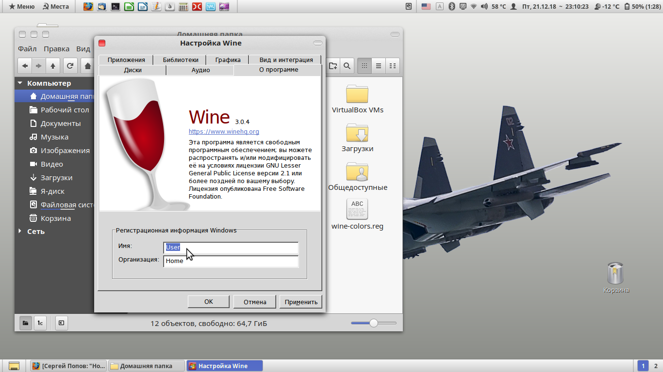Open the Правка menu in file manager
The width and height of the screenshot is (663, 372).
[57, 49]
